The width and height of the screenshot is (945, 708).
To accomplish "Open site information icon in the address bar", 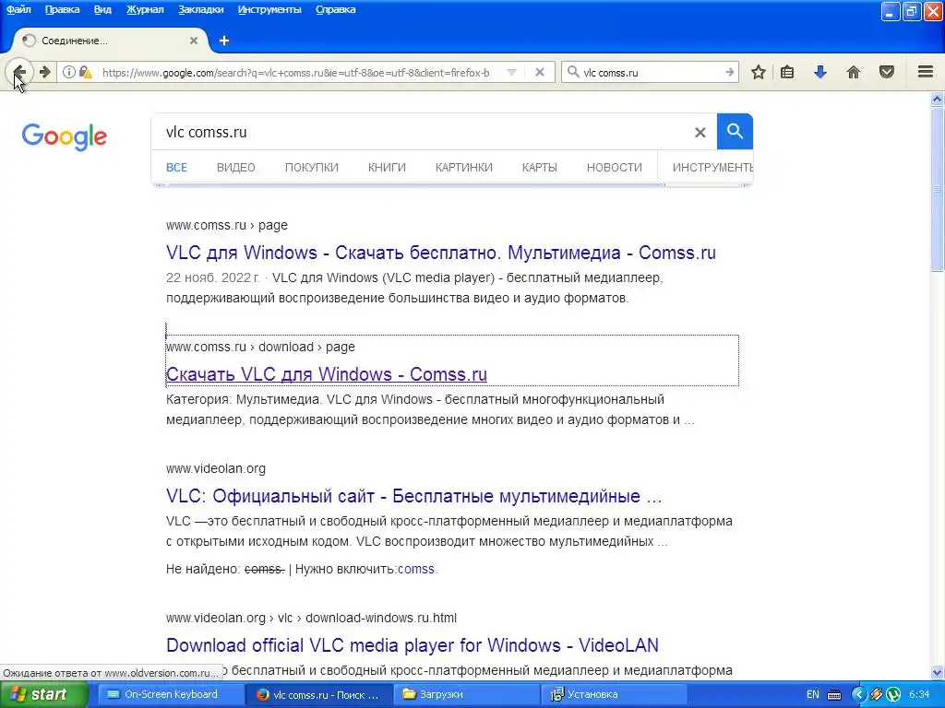I will (x=68, y=72).
